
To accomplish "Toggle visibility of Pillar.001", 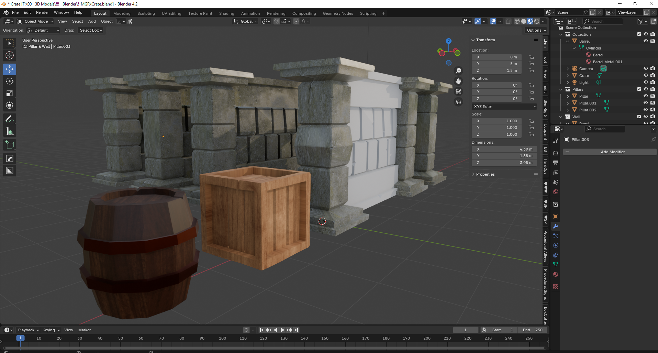I will (646, 103).
